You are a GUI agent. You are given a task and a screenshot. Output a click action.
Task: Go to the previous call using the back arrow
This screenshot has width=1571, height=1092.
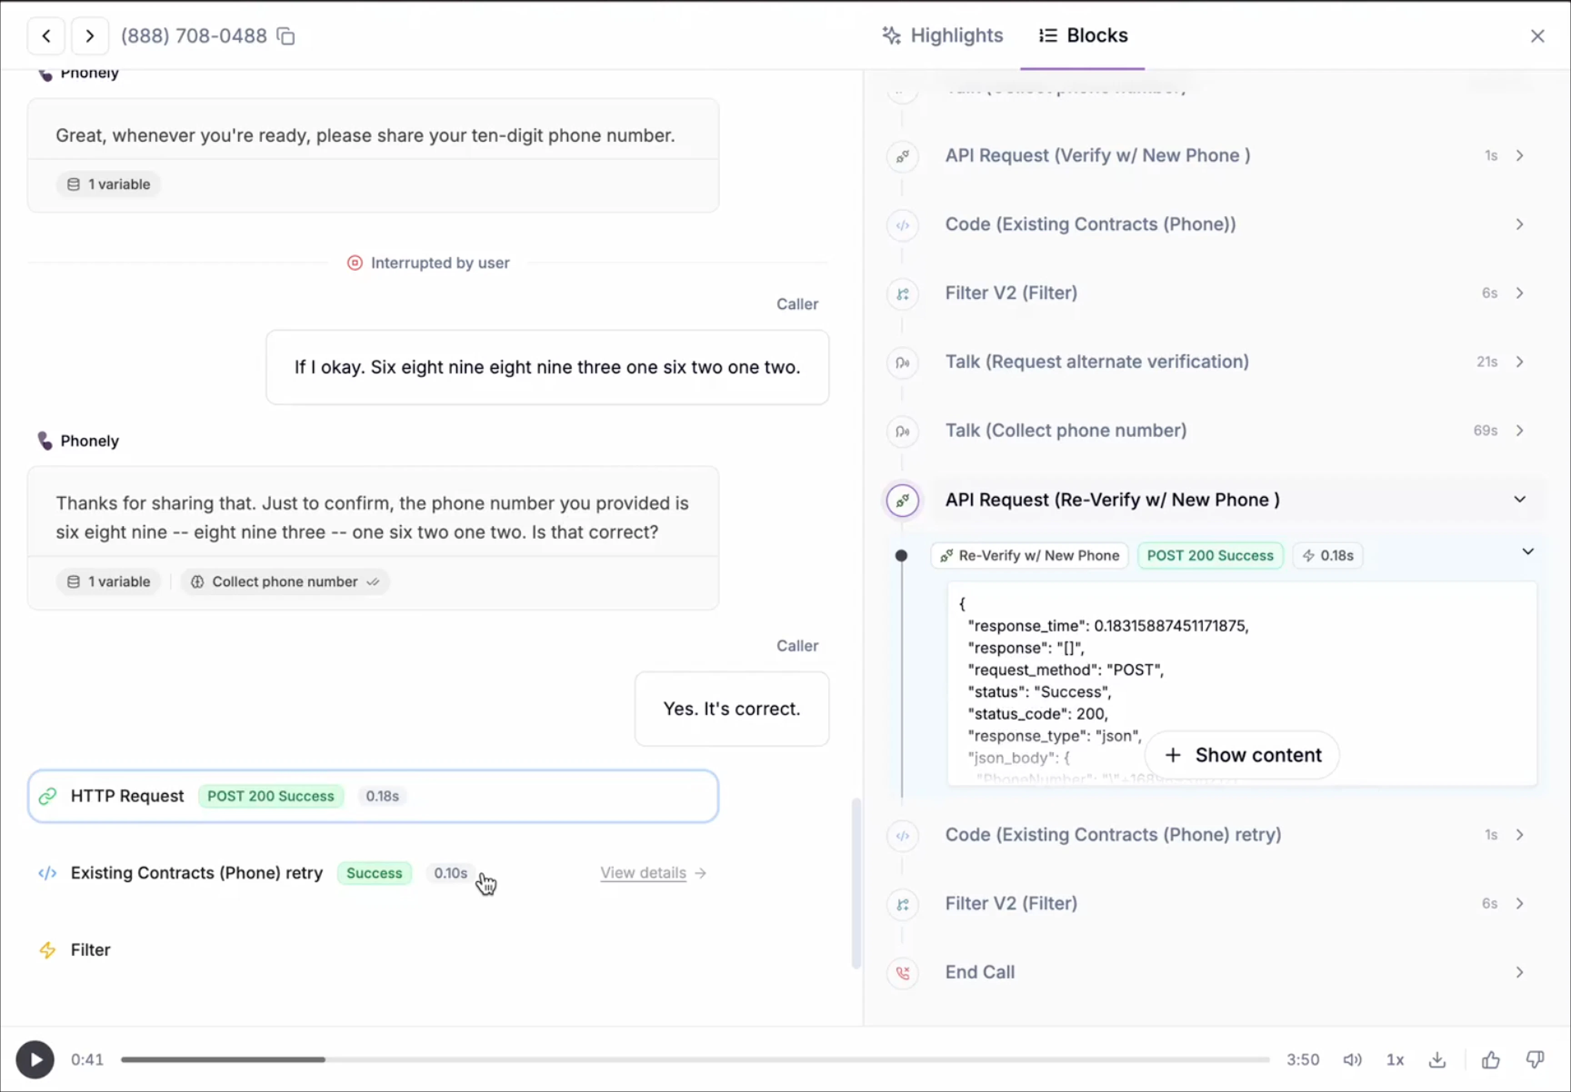pos(46,35)
